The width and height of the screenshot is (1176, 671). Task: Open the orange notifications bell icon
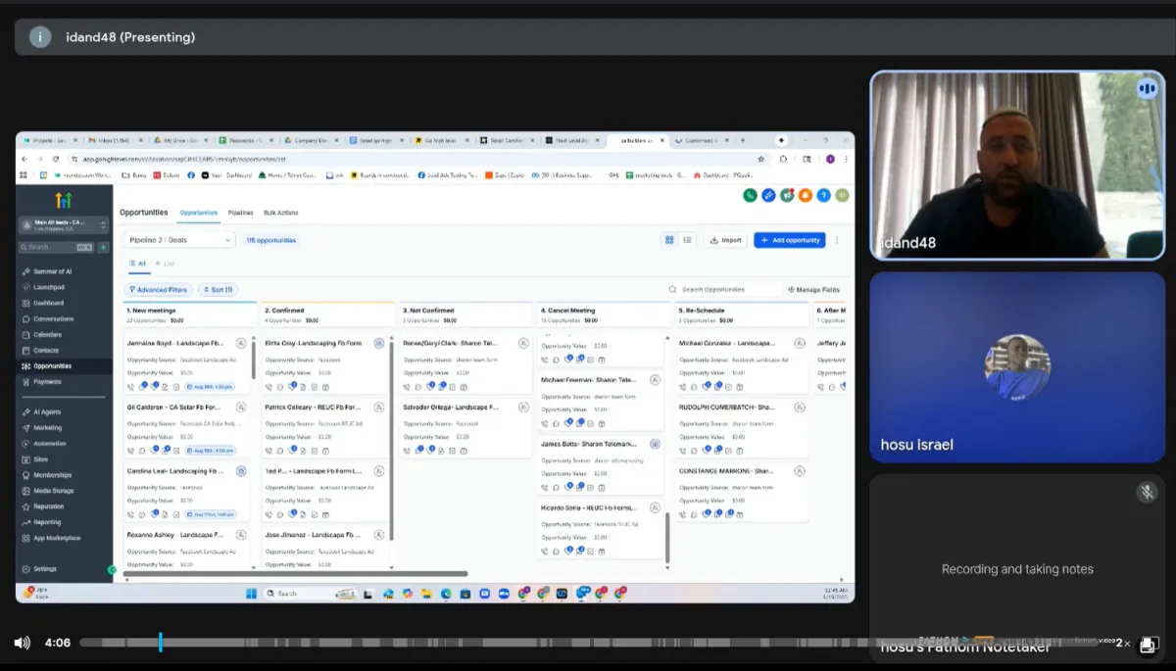[x=806, y=196]
